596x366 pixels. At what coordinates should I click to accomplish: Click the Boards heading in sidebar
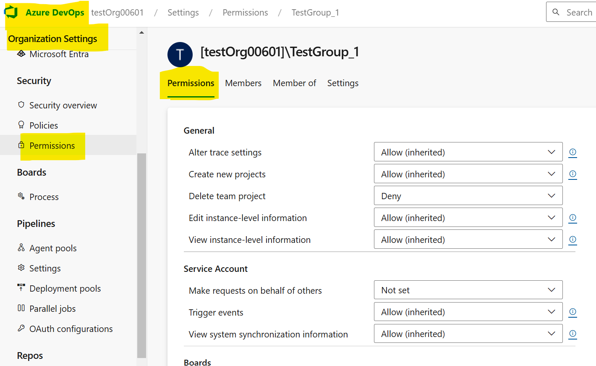[x=31, y=172]
